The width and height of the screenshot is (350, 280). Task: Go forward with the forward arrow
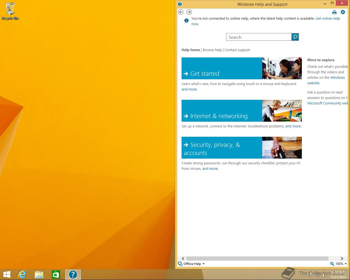tap(189, 12)
